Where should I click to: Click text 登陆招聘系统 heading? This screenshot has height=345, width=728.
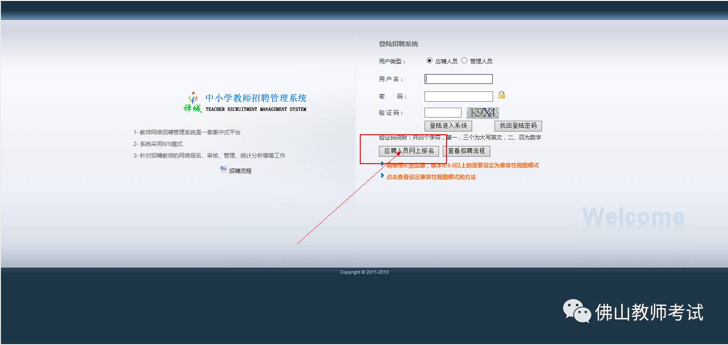[x=398, y=44]
